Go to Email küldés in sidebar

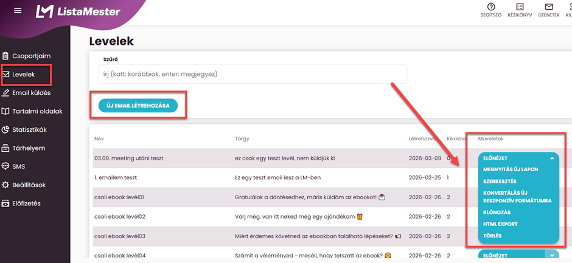pos(31,93)
